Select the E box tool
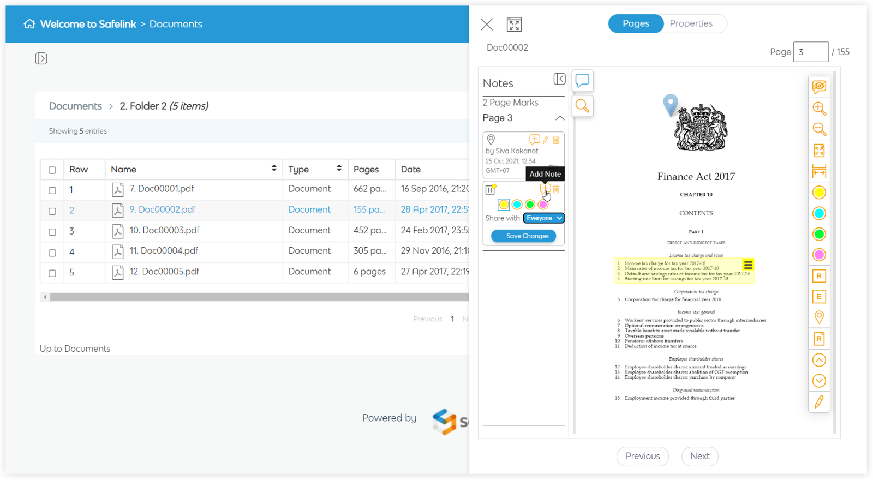Viewport: 873px width, 480px height. tap(819, 297)
